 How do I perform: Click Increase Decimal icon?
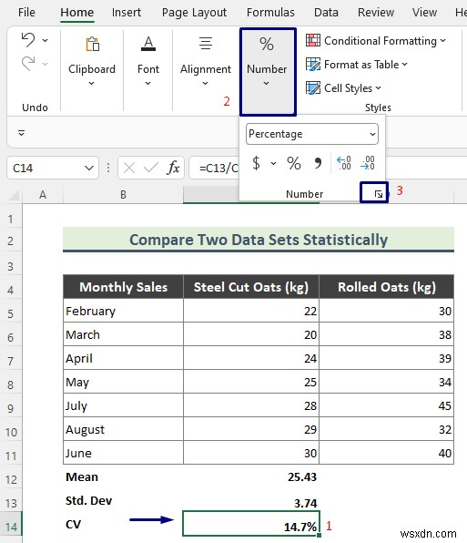coord(344,163)
